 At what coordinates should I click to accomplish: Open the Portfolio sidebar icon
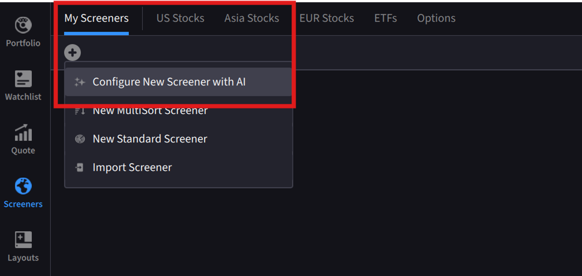pyautogui.click(x=23, y=25)
